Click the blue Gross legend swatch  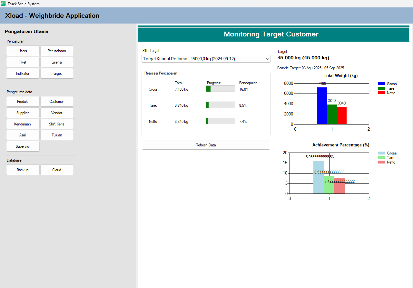tap(381, 84)
